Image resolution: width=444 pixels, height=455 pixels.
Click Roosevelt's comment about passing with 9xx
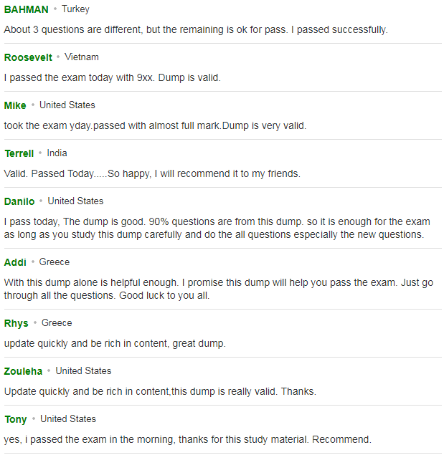click(113, 78)
